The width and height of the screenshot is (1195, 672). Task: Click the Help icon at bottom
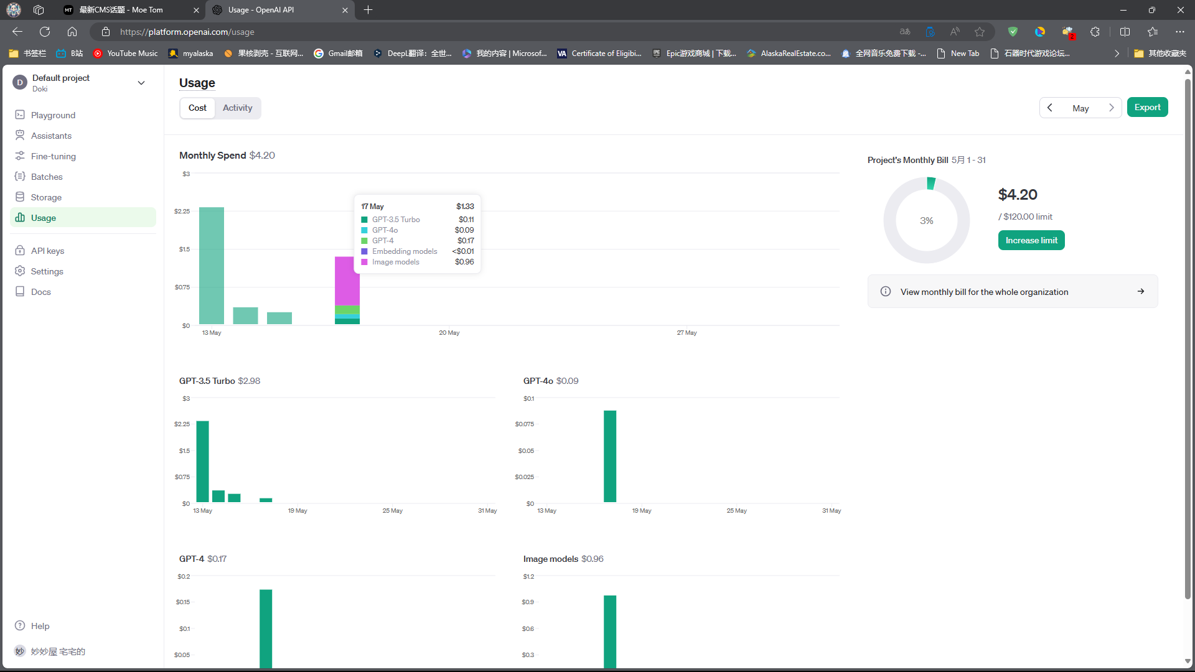click(x=20, y=626)
